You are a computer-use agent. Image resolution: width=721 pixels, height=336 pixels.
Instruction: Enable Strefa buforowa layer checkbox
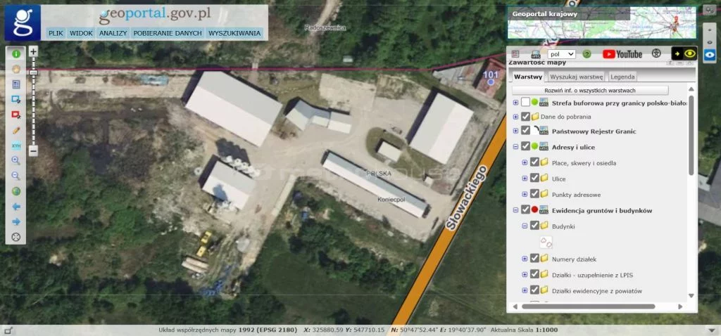point(525,103)
